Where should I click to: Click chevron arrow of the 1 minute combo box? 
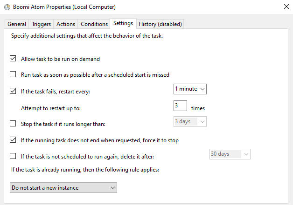coord(202,89)
